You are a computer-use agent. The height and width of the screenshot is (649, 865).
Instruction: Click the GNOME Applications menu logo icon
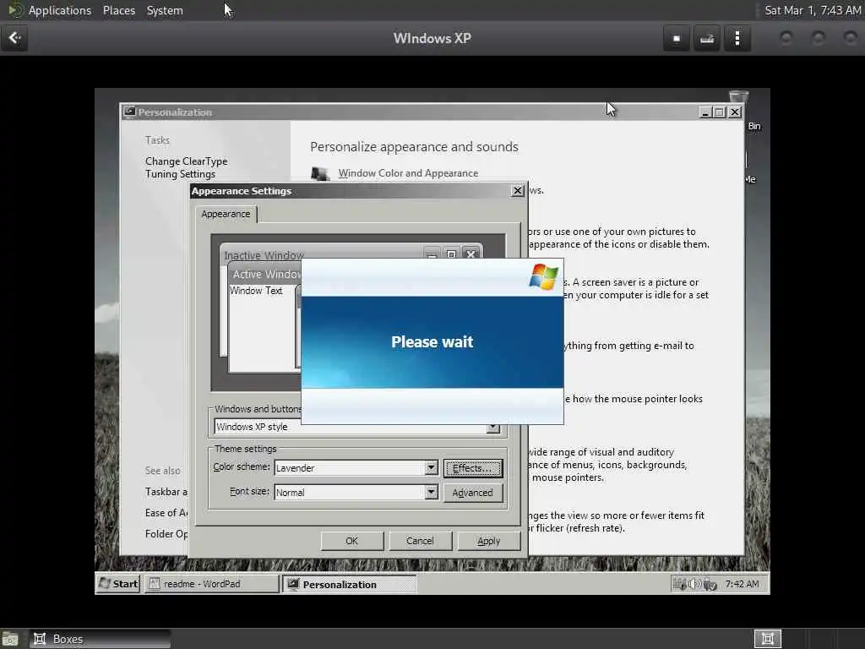(x=15, y=10)
